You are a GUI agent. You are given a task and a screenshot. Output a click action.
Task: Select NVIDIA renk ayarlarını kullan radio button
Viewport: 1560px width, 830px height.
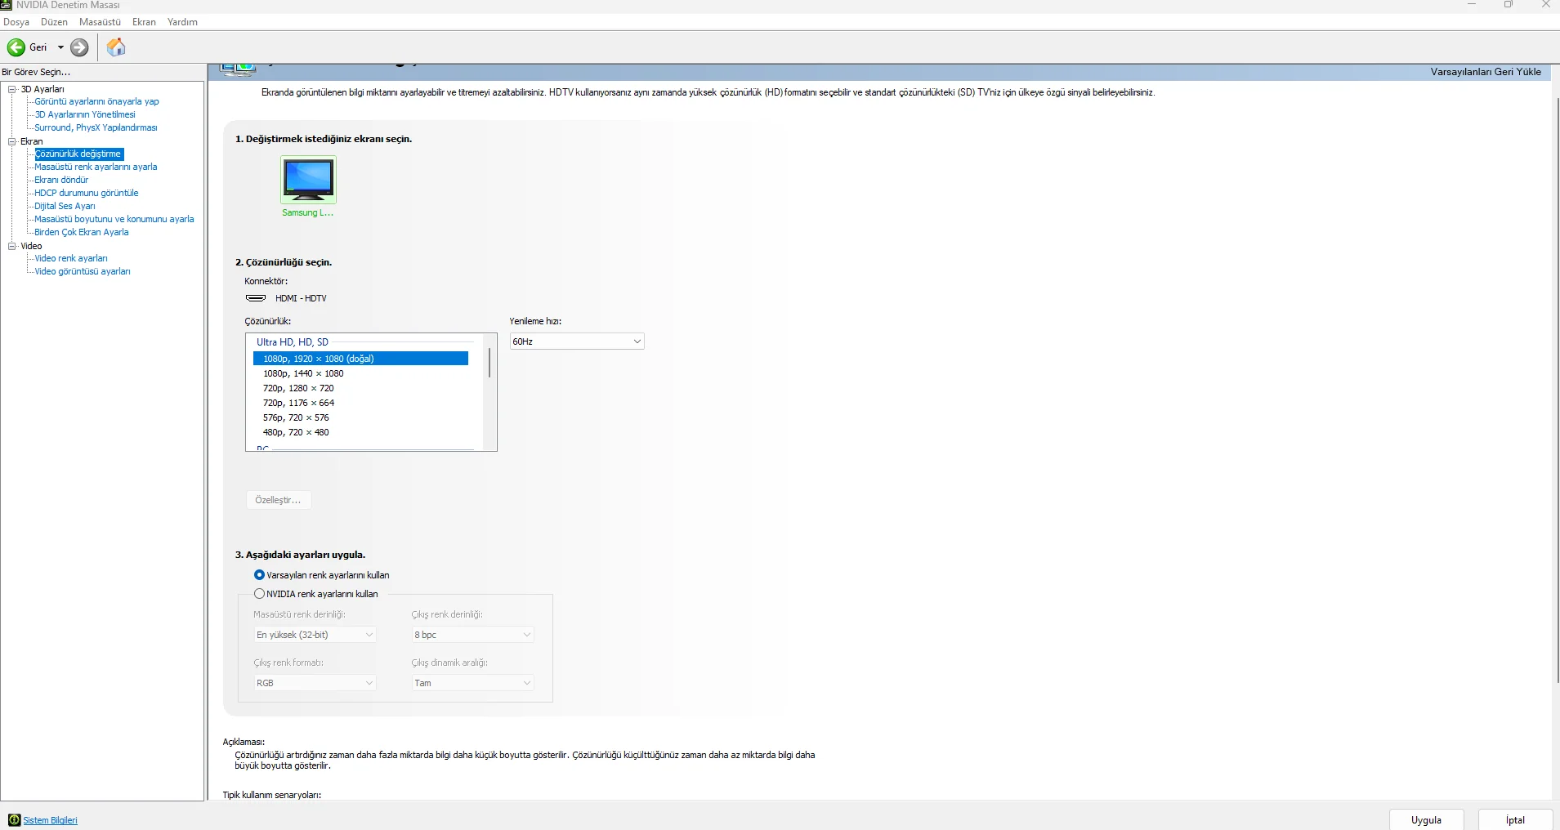(259, 594)
